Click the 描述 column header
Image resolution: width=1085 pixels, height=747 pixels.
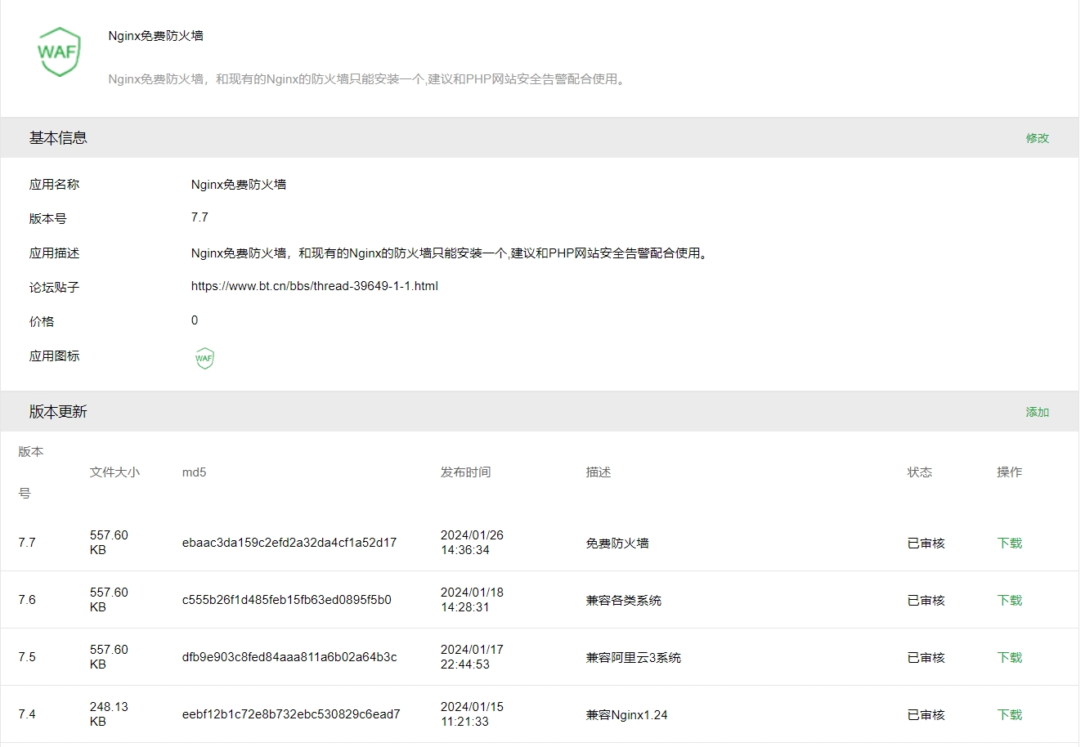[x=599, y=472]
